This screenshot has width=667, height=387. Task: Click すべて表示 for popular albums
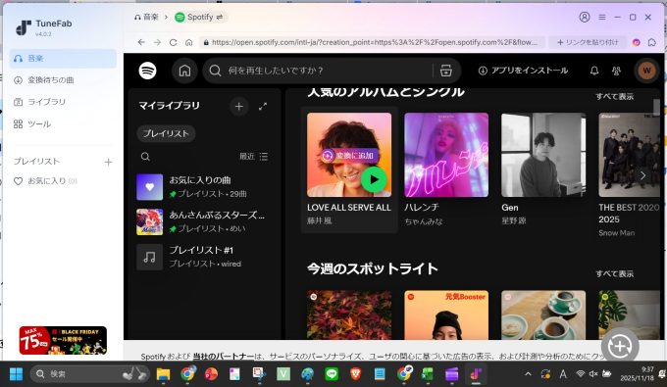615,96
